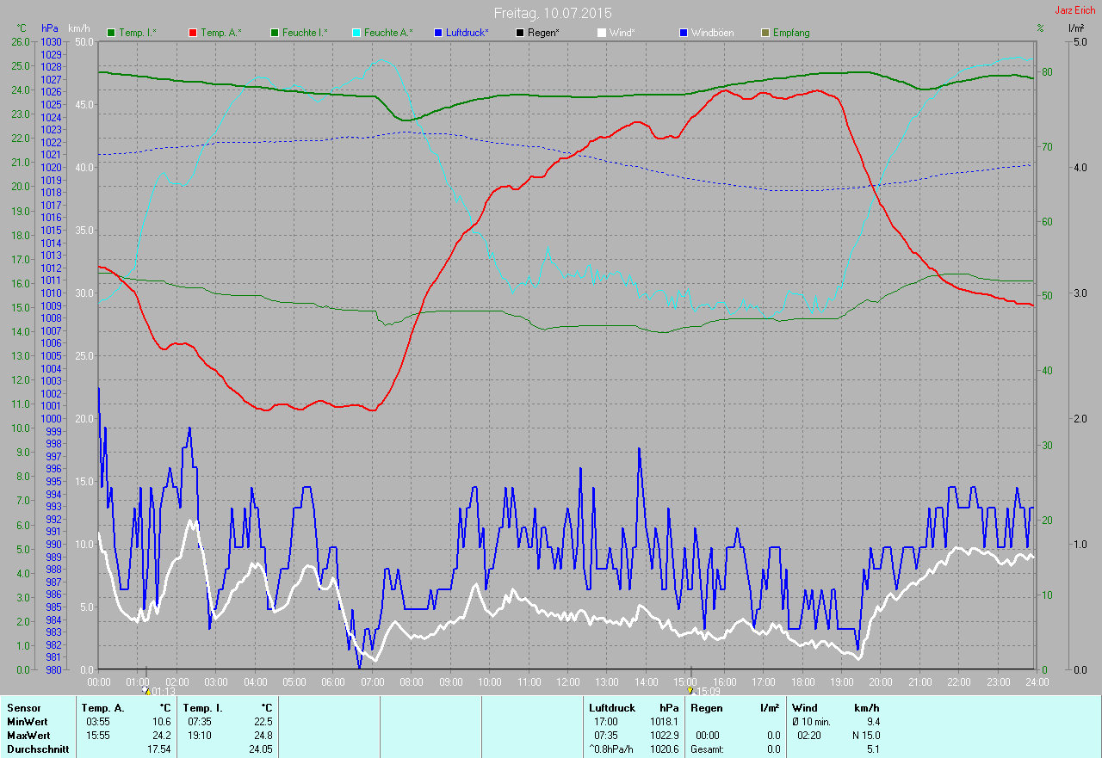Viewport: 1102px width, 758px height.
Task: Select the Luftdruck* legend label
Action: point(467,33)
